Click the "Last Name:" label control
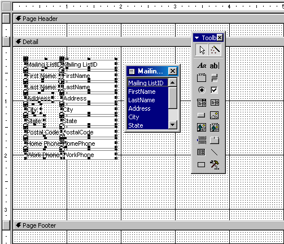Screen dimensions: 284x244 pos(42,87)
